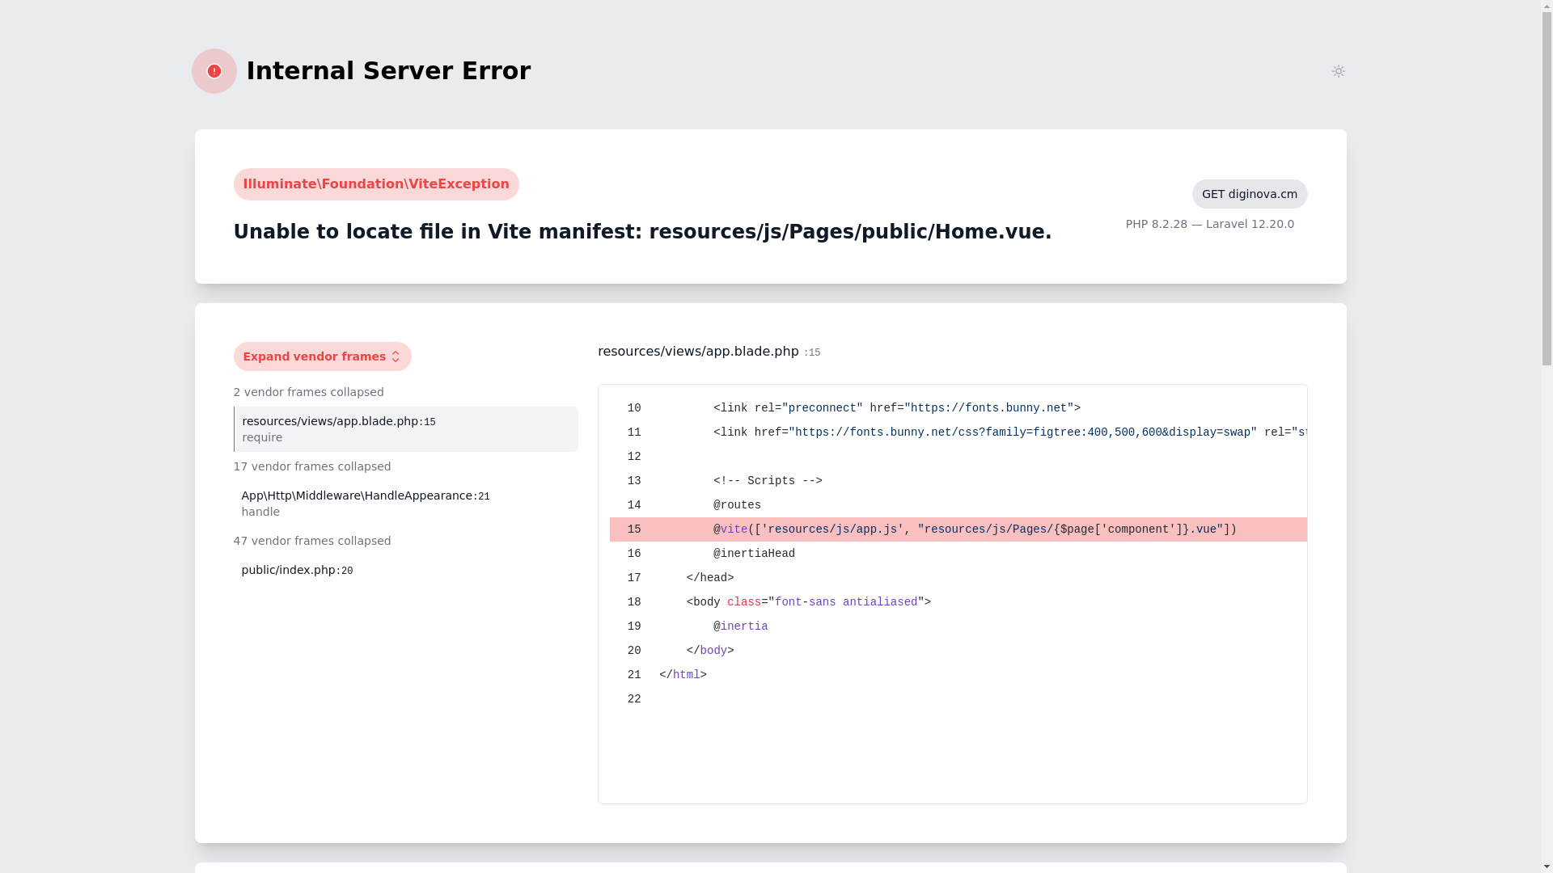Screen dimensions: 1553x873
Task: Click closing html tag on line 21
Action: pos(683,675)
